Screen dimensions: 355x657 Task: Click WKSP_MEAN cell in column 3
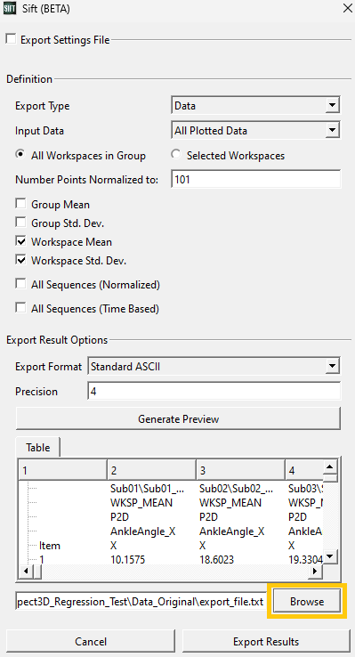pyautogui.click(x=230, y=502)
